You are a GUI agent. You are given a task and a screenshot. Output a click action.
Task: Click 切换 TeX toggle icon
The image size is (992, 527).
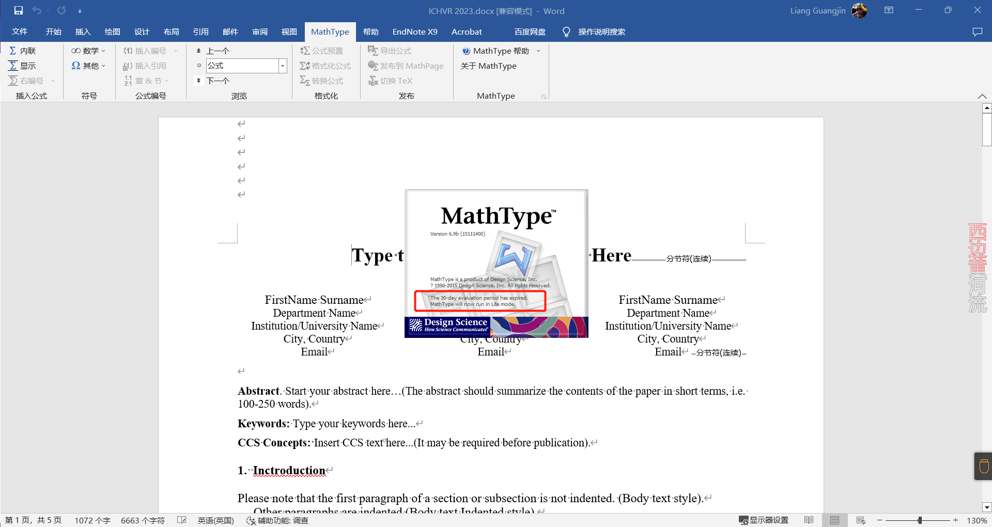373,81
